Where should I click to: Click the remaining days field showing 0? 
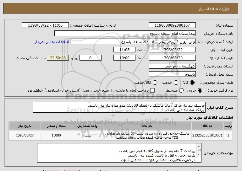click(x=91, y=58)
